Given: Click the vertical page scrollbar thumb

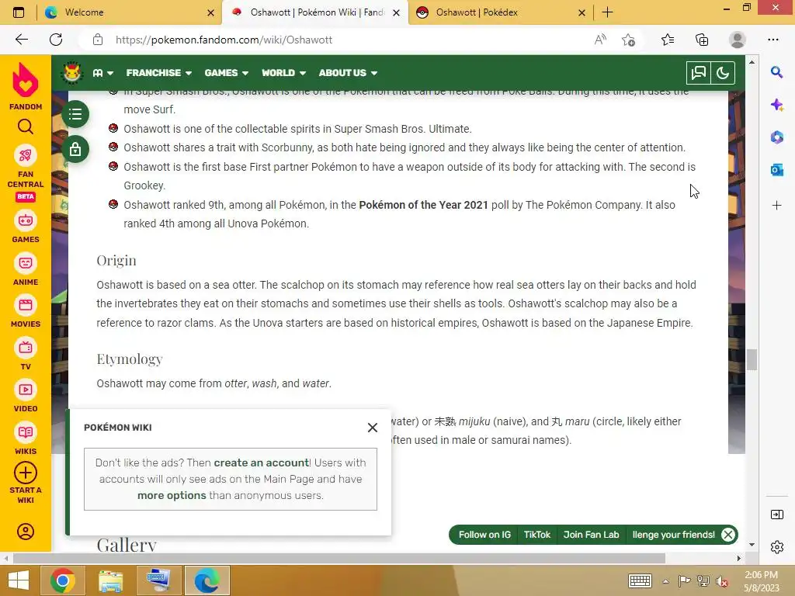Looking at the screenshot, I should 752,360.
